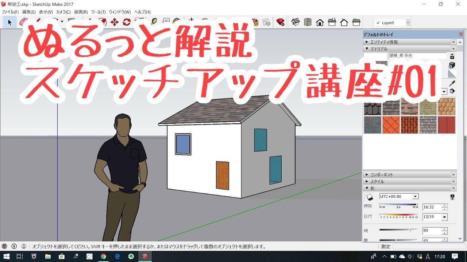Viewport: 467px width, 262px height.
Task: Open sign-in status bar icon
Action: 24,246
